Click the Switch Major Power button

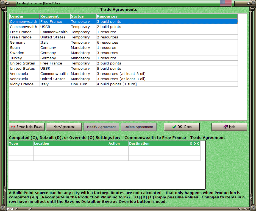27,127
